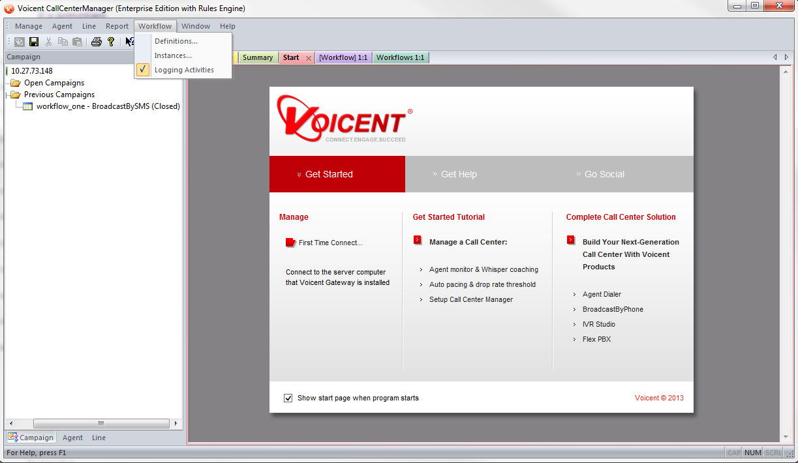Click the Voicent logo on the start page
This screenshot has width=798, height=463.
[x=345, y=119]
